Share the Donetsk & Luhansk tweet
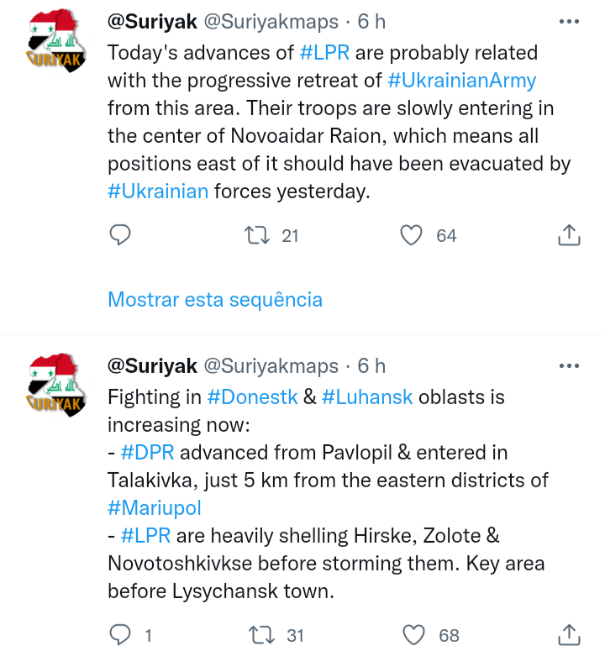The width and height of the screenshot is (605, 667). tap(569, 634)
